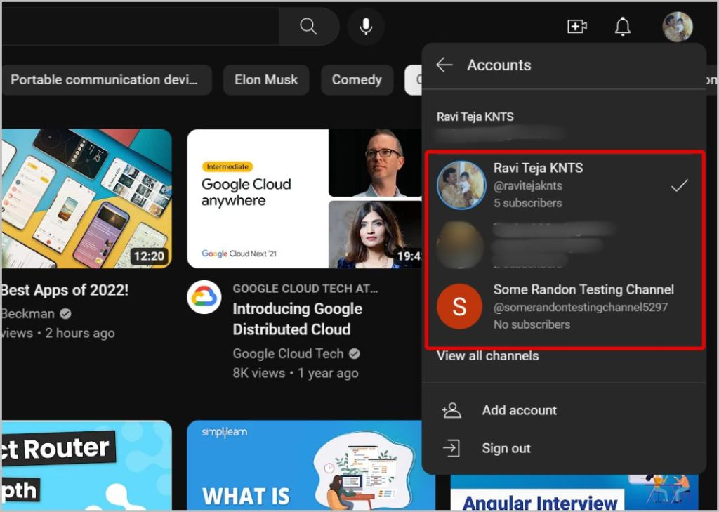Open the Google Cloud Tech channel logo
Image resolution: width=719 pixels, height=512 pixels.
click(x=204, y=297)
